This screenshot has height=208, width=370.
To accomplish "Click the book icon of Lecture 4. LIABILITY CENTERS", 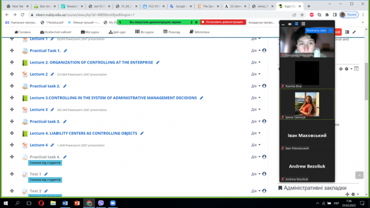I will [25, 133].
